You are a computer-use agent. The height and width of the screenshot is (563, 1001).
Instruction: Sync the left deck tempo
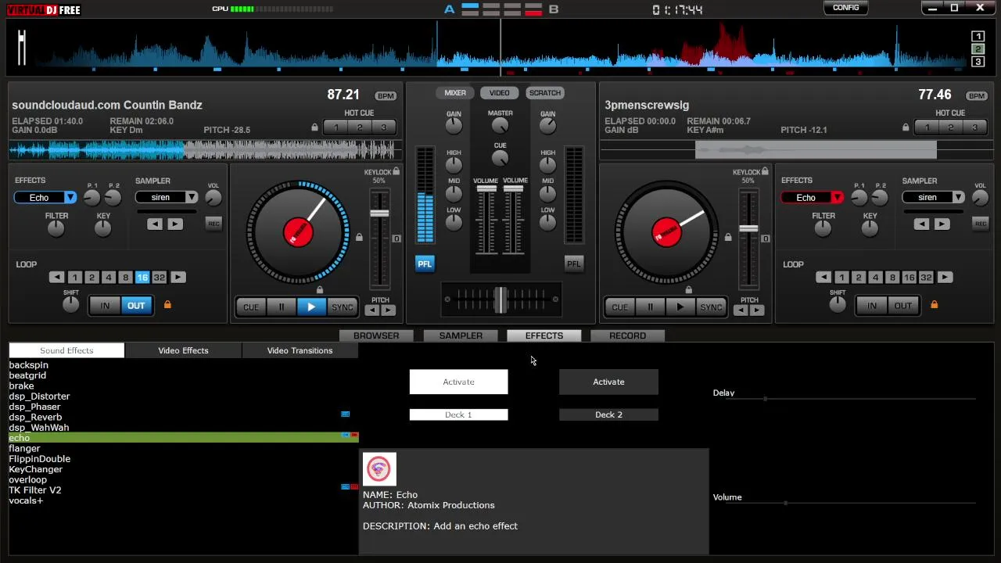pos(342,307)
